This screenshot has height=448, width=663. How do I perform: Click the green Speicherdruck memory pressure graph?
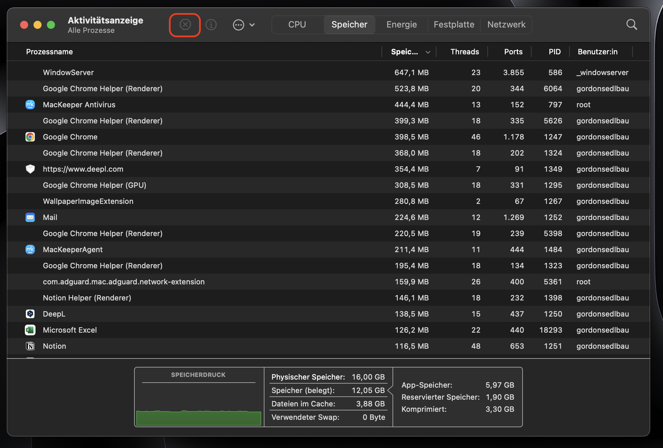tap(198, 417)
